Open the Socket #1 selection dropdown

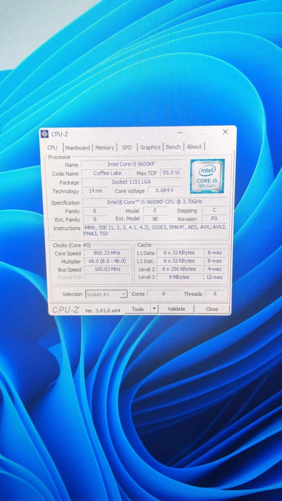pyautogui.click(x=106, y=294)
